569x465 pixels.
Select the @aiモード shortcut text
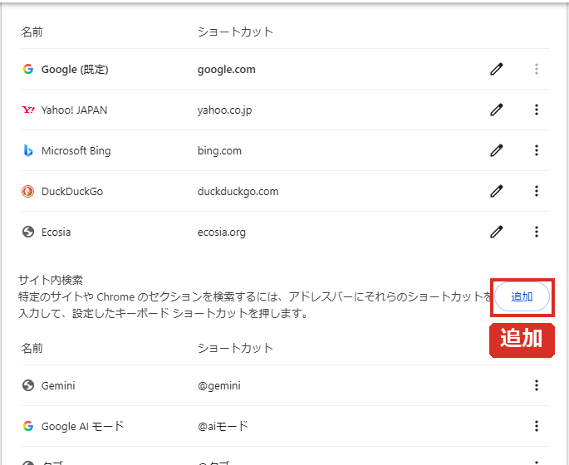pos(223,426)
